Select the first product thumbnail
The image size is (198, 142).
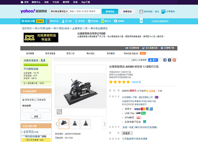click(64, 124)
